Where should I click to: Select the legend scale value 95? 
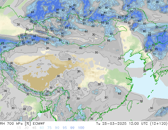[x=65, y=128]
